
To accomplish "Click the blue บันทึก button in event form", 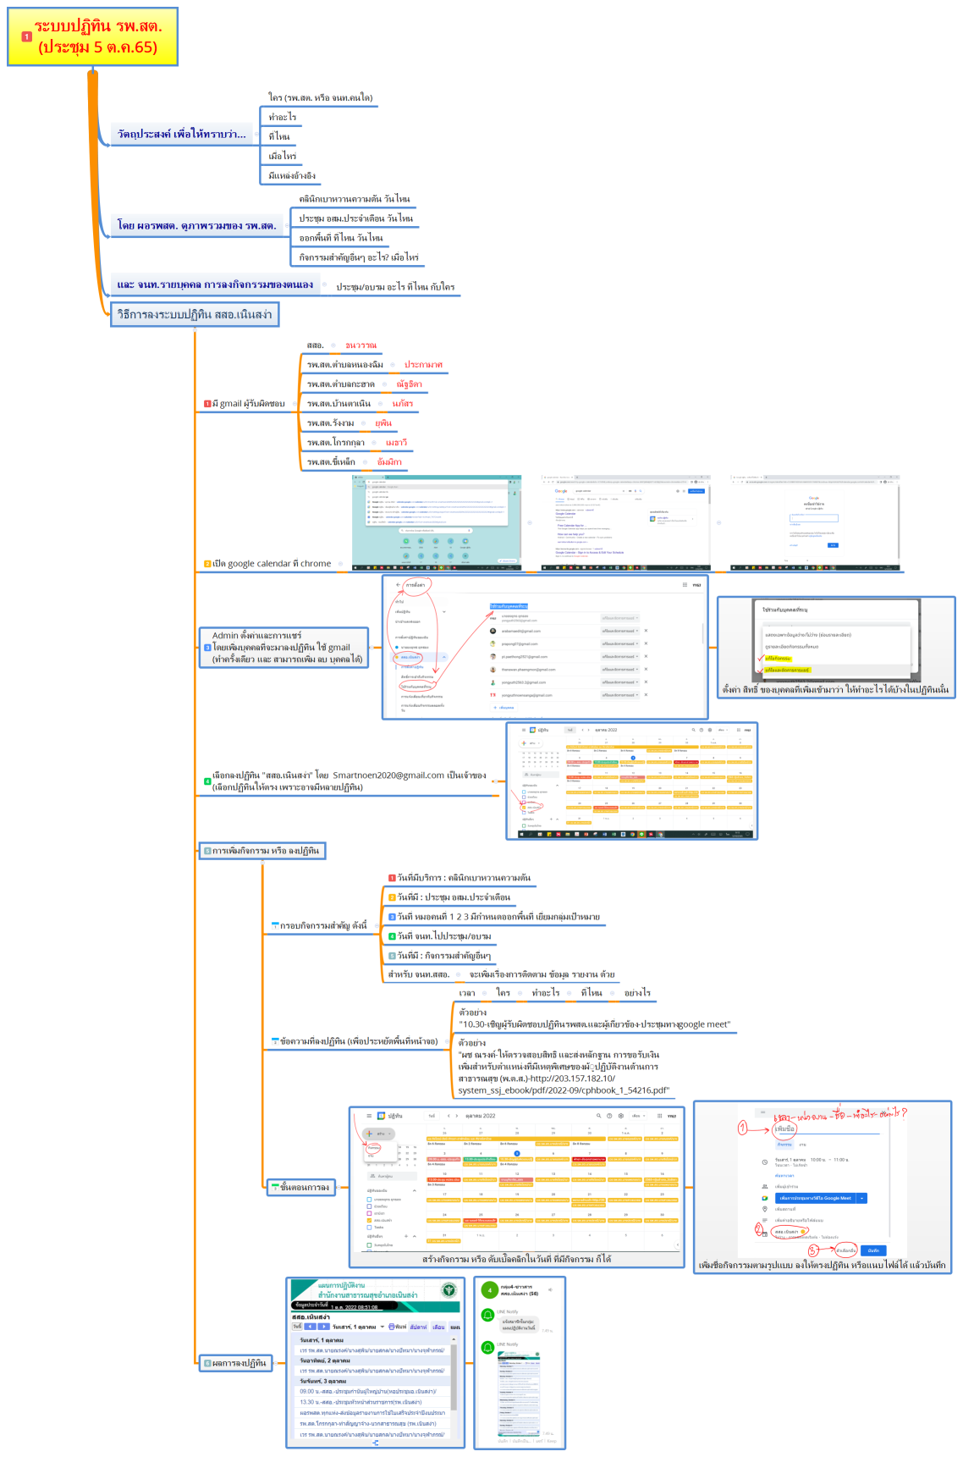I will [x=873, y=1250].
